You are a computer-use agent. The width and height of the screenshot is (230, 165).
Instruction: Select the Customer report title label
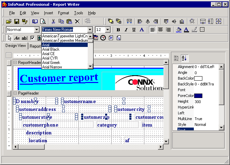[59, 79]
